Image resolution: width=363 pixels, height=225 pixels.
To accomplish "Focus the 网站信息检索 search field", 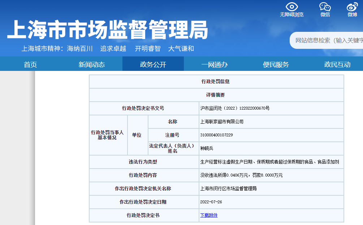I will pyautogui.click(x=327, y=41).
